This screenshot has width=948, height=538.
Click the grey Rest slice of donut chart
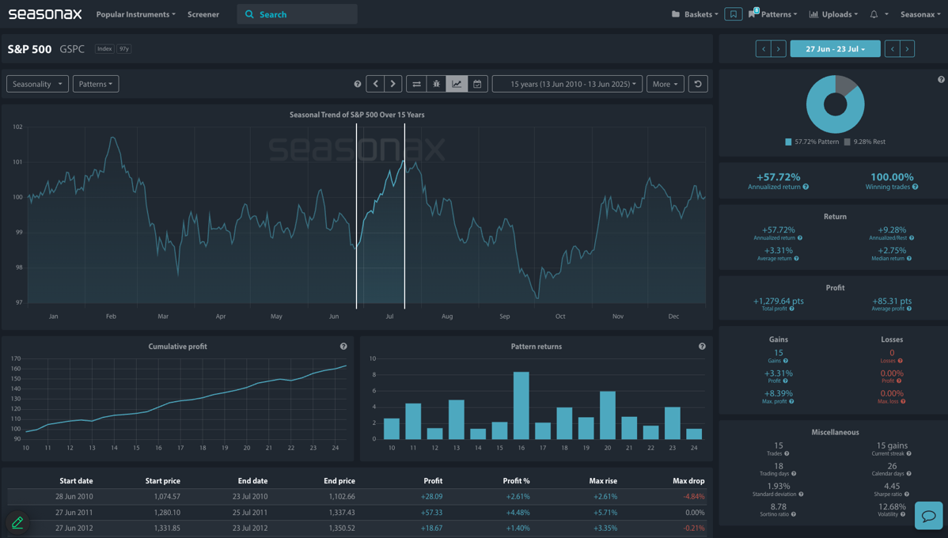[846, 85]
